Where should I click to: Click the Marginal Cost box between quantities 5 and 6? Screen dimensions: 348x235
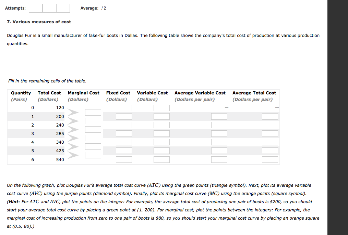point(93,155)
